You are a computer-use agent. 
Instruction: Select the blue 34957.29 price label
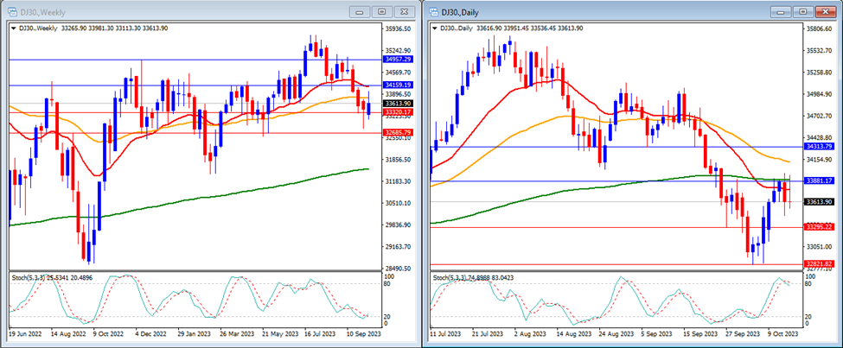pyautogui.click(x=398, y=59)
